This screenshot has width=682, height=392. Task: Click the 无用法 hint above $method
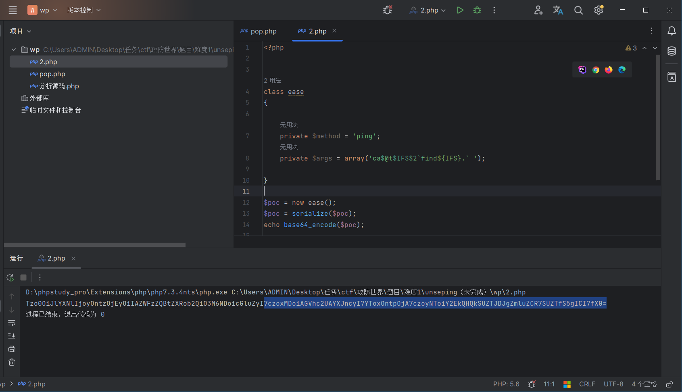tap(289, 125)
